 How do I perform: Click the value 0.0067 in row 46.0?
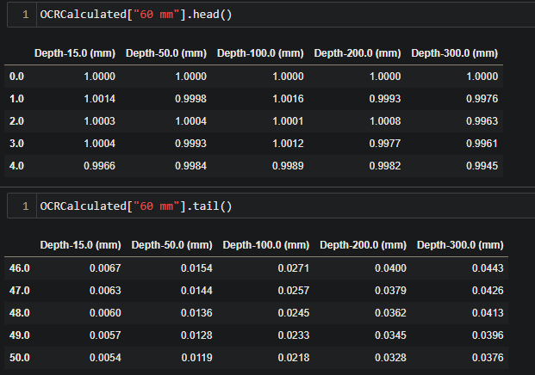(105, 268)
